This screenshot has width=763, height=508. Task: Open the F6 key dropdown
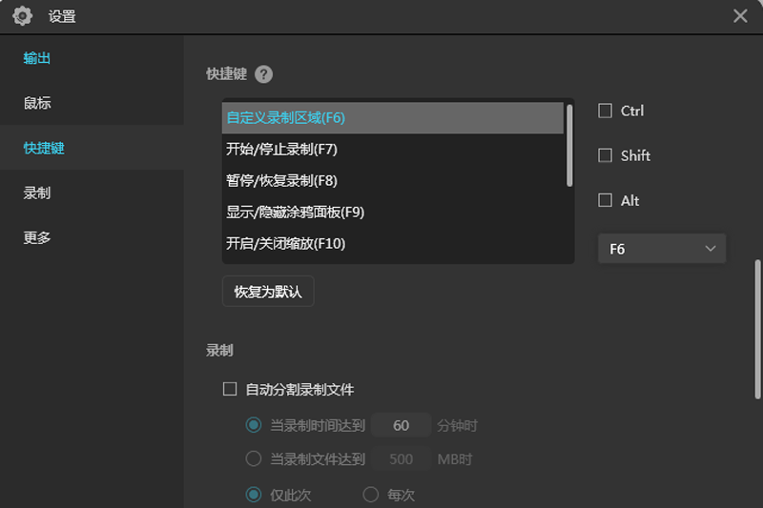click(662, 249)
